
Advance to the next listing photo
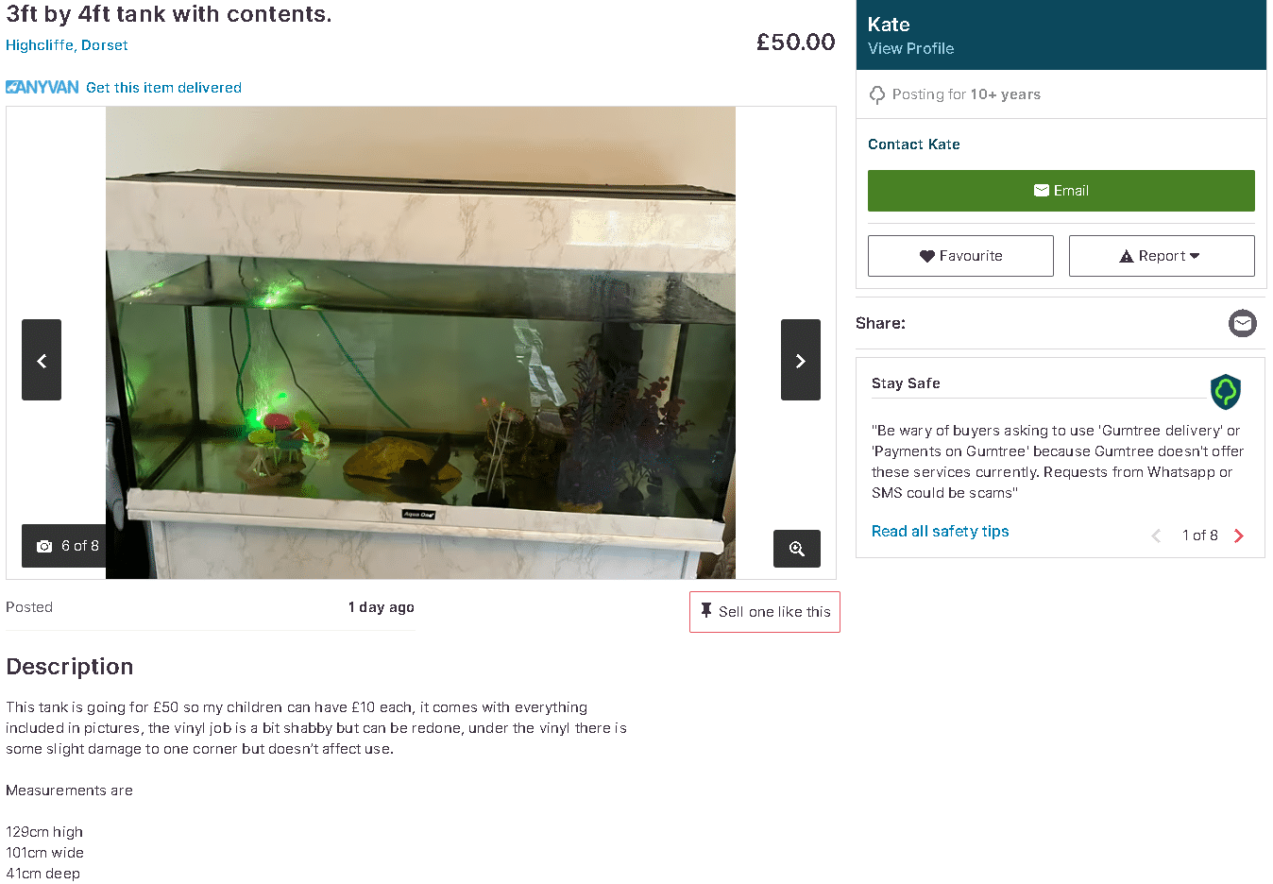800,360
